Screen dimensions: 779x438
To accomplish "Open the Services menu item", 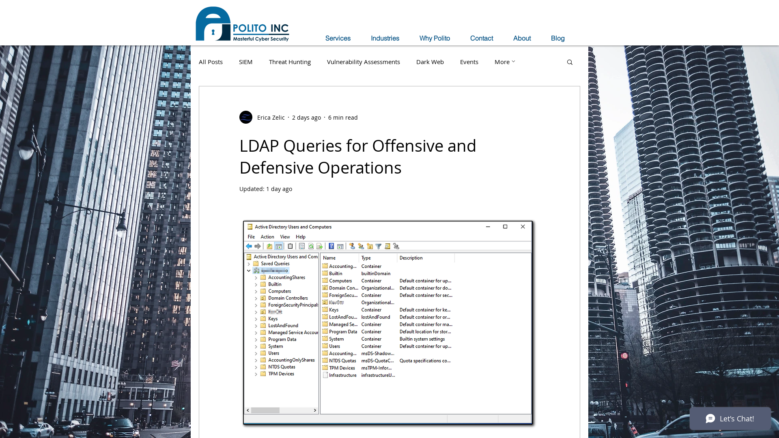I will coord(338,38).
